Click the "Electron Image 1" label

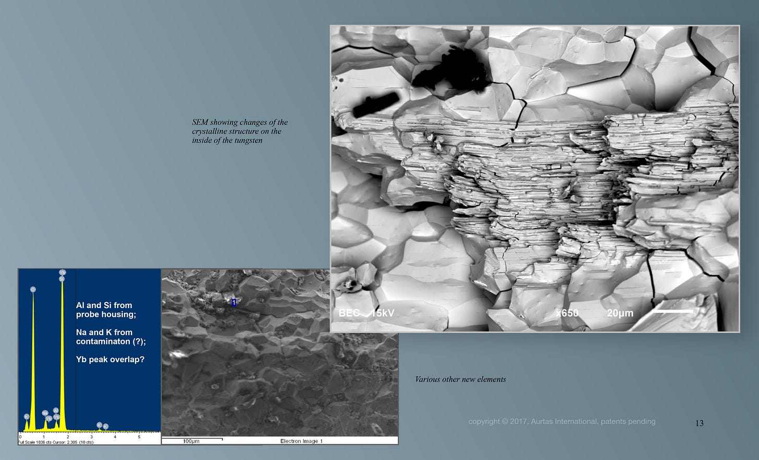click(x=301, y=441)
